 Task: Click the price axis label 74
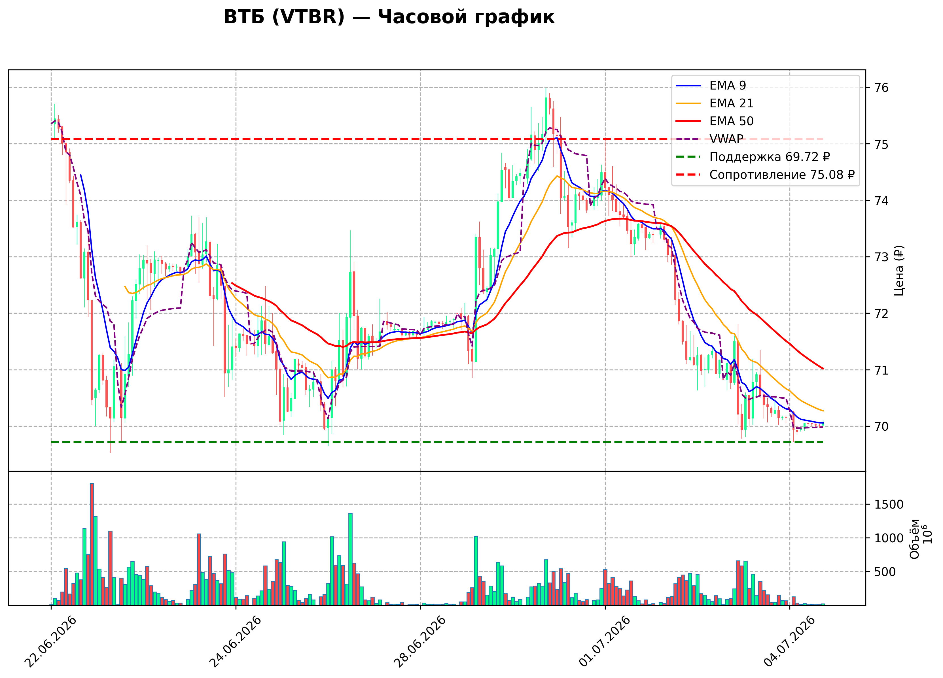881,201
